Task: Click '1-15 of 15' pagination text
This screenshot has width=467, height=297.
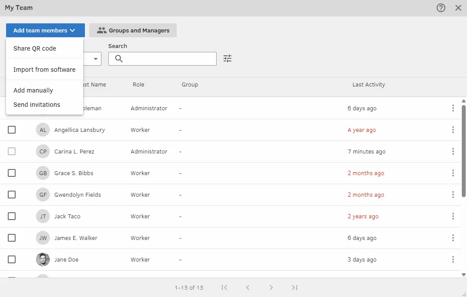Action: [189, 287]
